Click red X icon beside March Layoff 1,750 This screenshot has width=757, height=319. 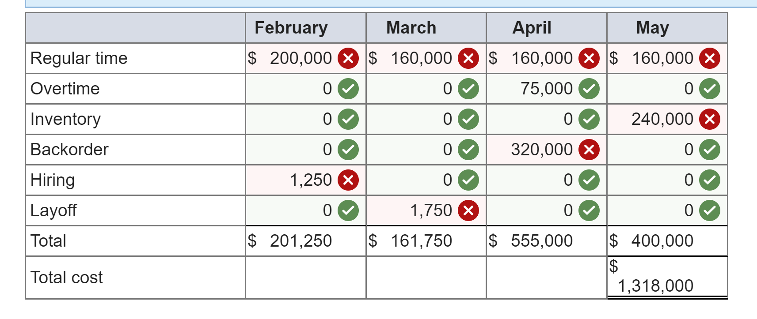click(x=468, y=210)
